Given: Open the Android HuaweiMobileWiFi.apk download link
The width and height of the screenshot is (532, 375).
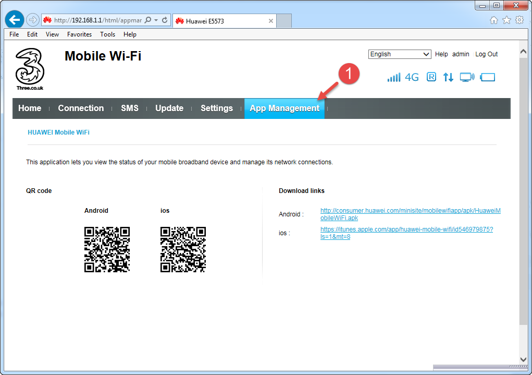Looking at the screenshot, I should click(x=410, y=214).
